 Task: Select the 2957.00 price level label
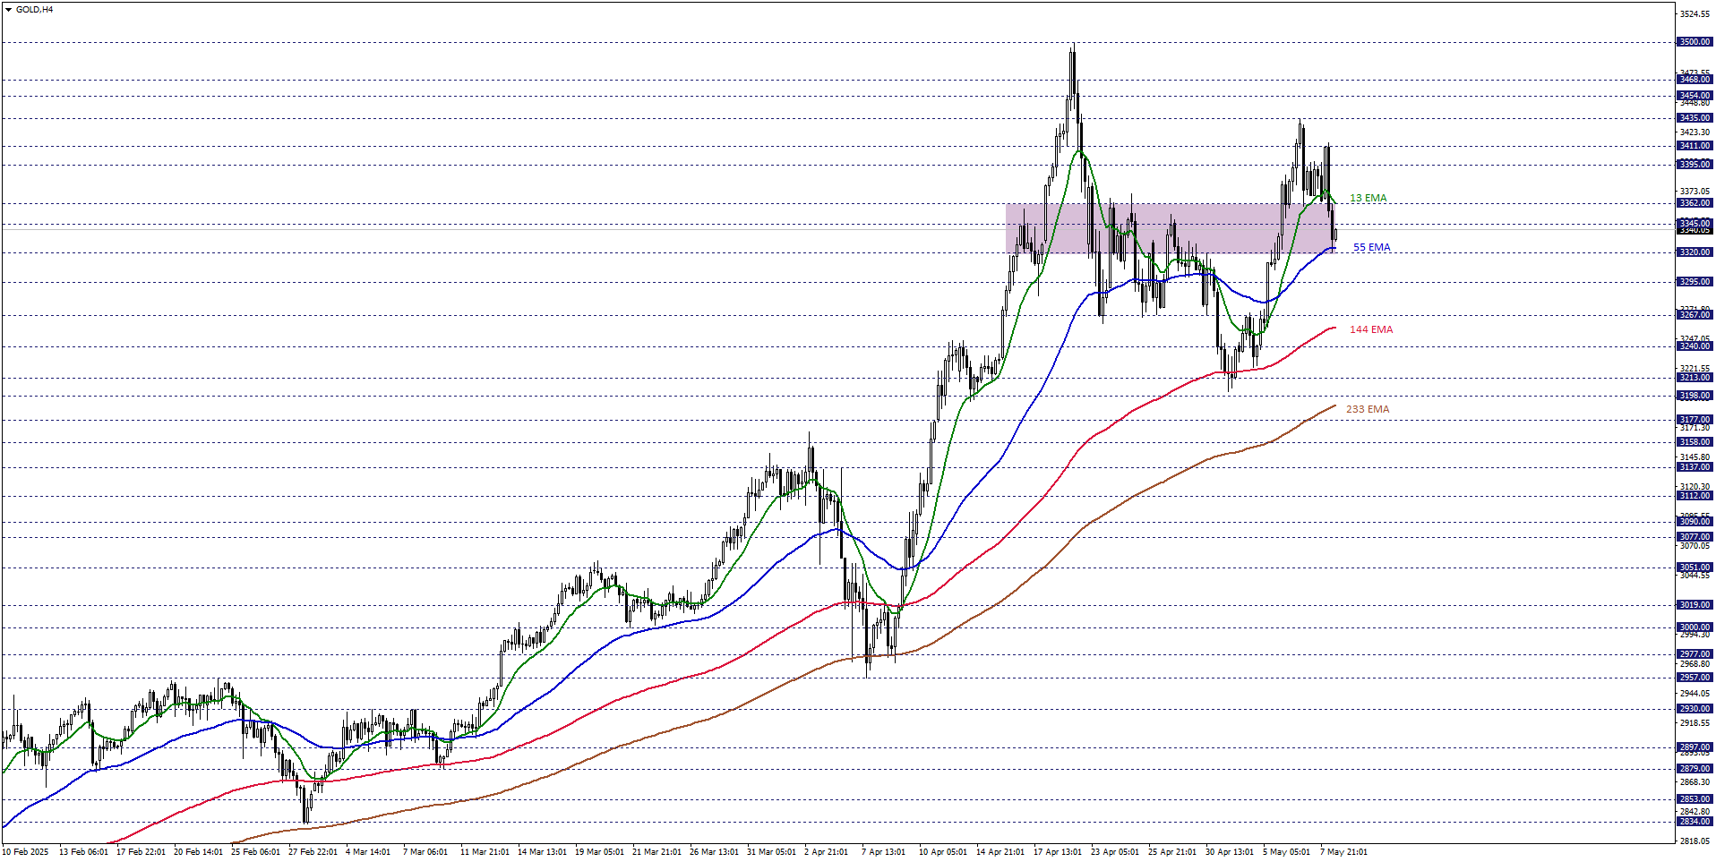pyautogui.click(x=1695, y=678)
